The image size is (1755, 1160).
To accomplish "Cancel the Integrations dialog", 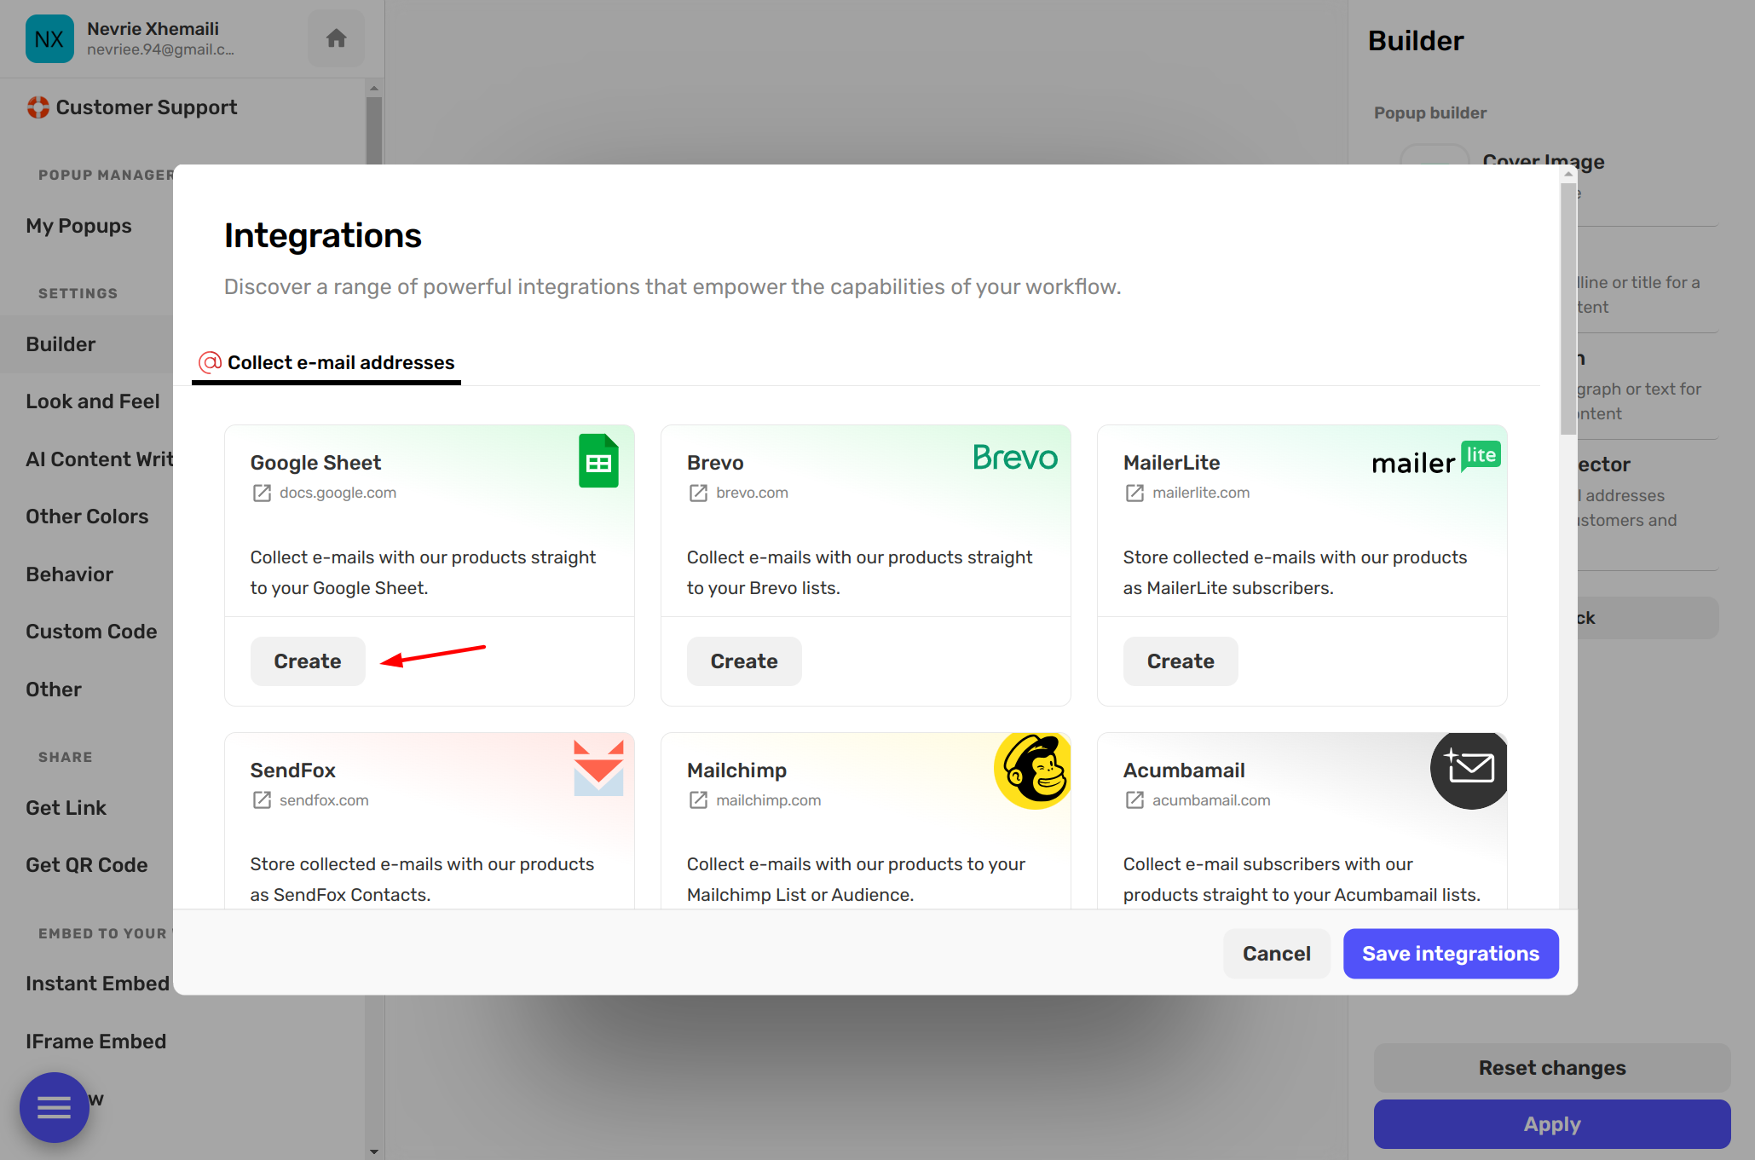I will (1276, 954).
